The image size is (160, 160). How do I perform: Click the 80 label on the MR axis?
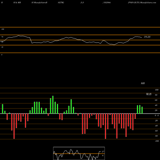[x=156, y=95]
